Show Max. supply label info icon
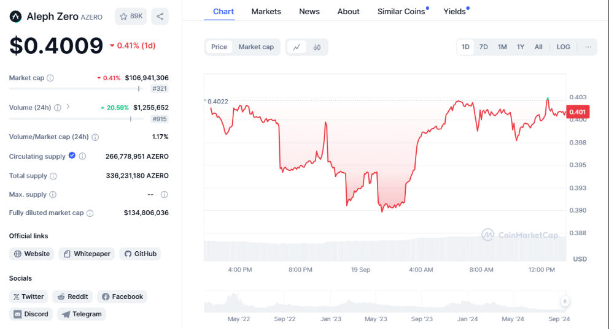The height and width of the screenshot is (329, 609). [53, 195]
